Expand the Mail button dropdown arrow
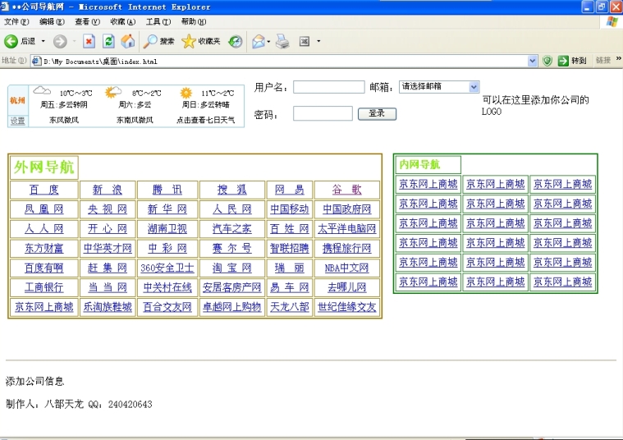Viewport: 623px width, 440px height. click(x=269, y=41)
